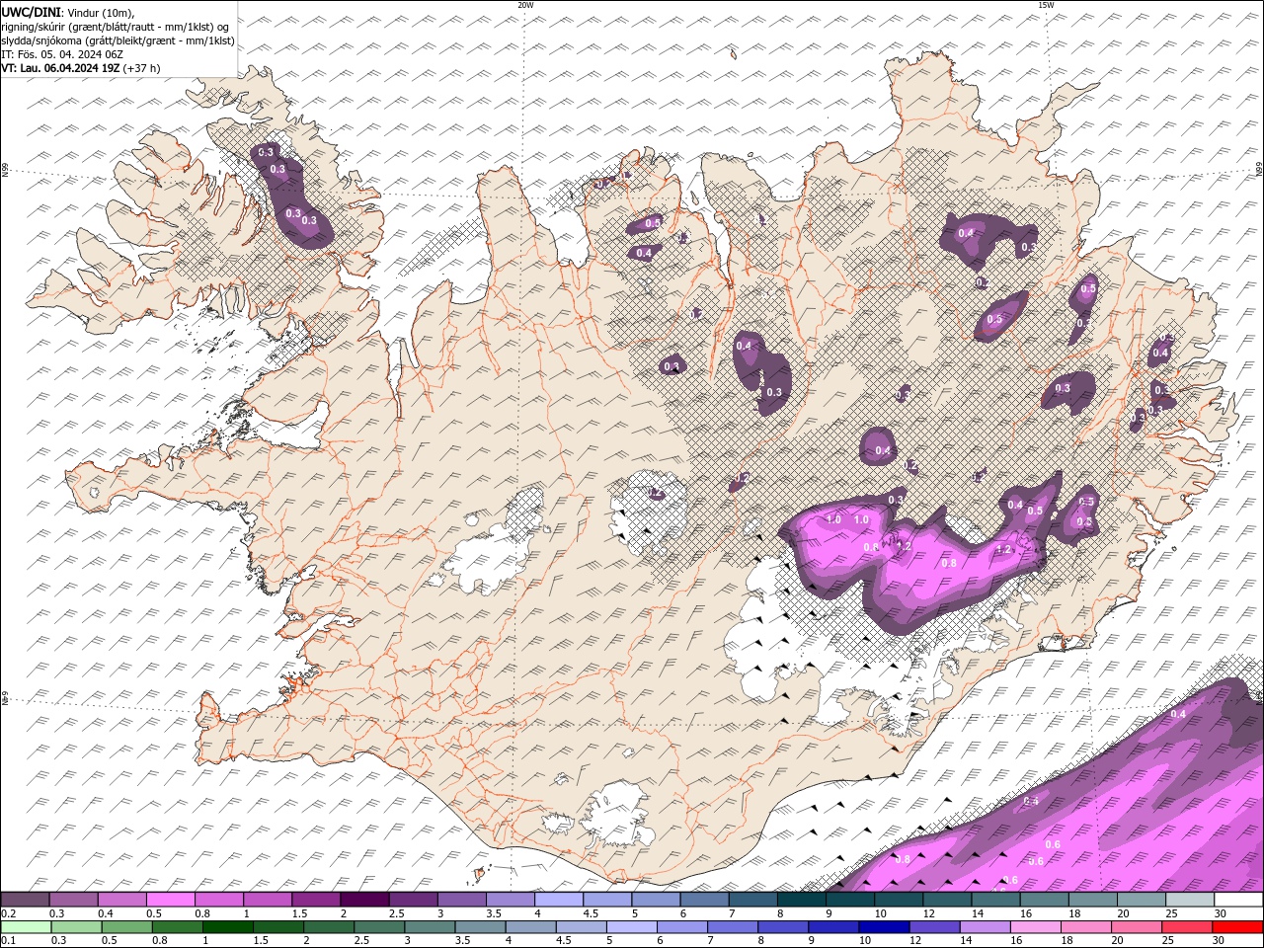The height and width of the screenshot is (948, 1264).
Task: Pick the top-row swatch labeled 2.5
Action: tap(413, 900)
